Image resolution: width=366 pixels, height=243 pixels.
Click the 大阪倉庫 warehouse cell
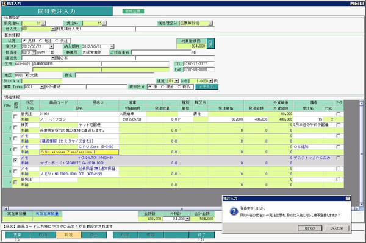[132, 114]
